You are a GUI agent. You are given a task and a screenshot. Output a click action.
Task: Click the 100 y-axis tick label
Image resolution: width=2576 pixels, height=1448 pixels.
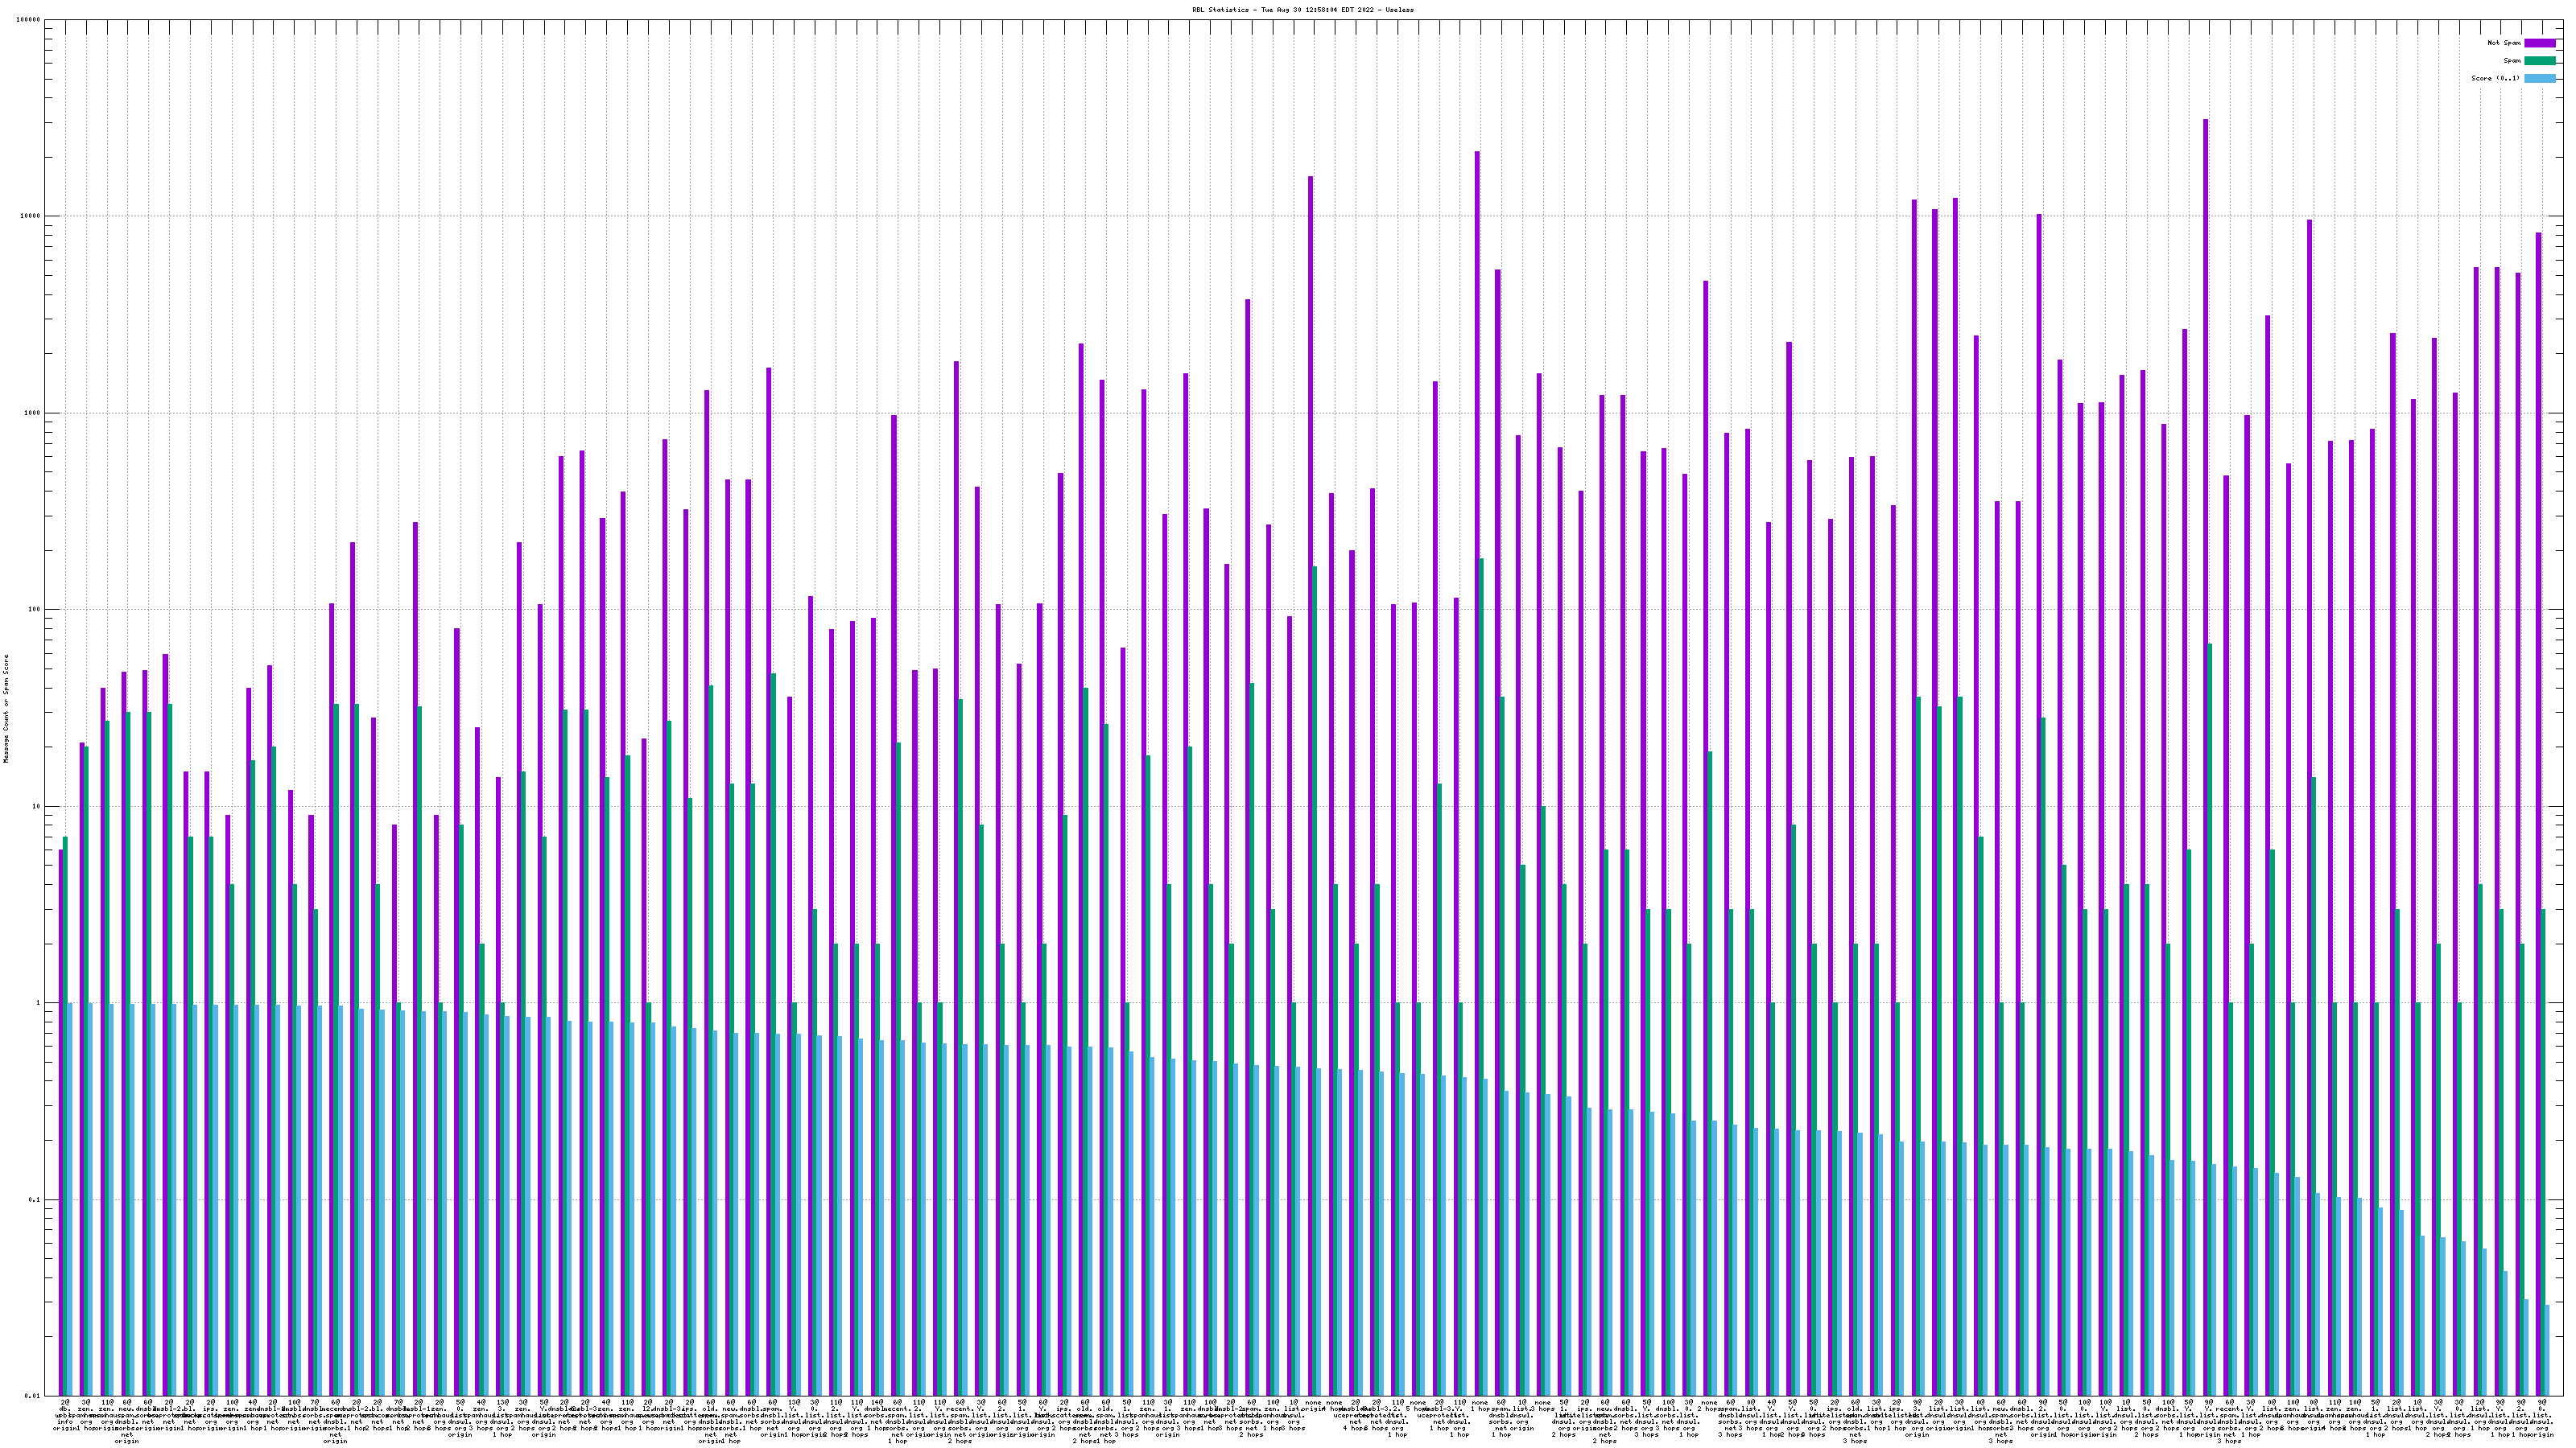(35, 610)
